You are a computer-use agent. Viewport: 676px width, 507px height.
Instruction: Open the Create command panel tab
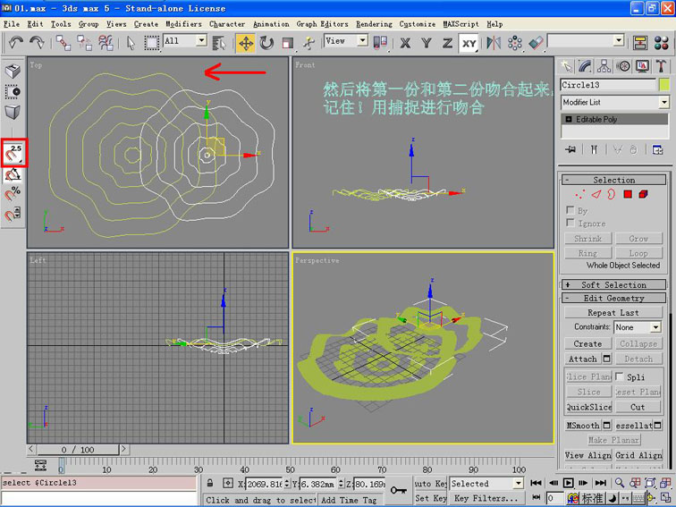(x=566, y=66)
